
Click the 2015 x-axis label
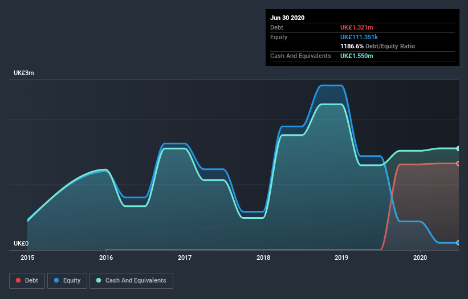27,258
